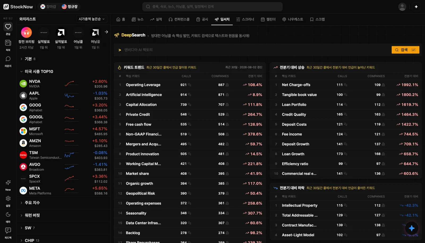Open the Intellectual Property keyword
This screenshot has width=425, height=243.
pos(300,205)
